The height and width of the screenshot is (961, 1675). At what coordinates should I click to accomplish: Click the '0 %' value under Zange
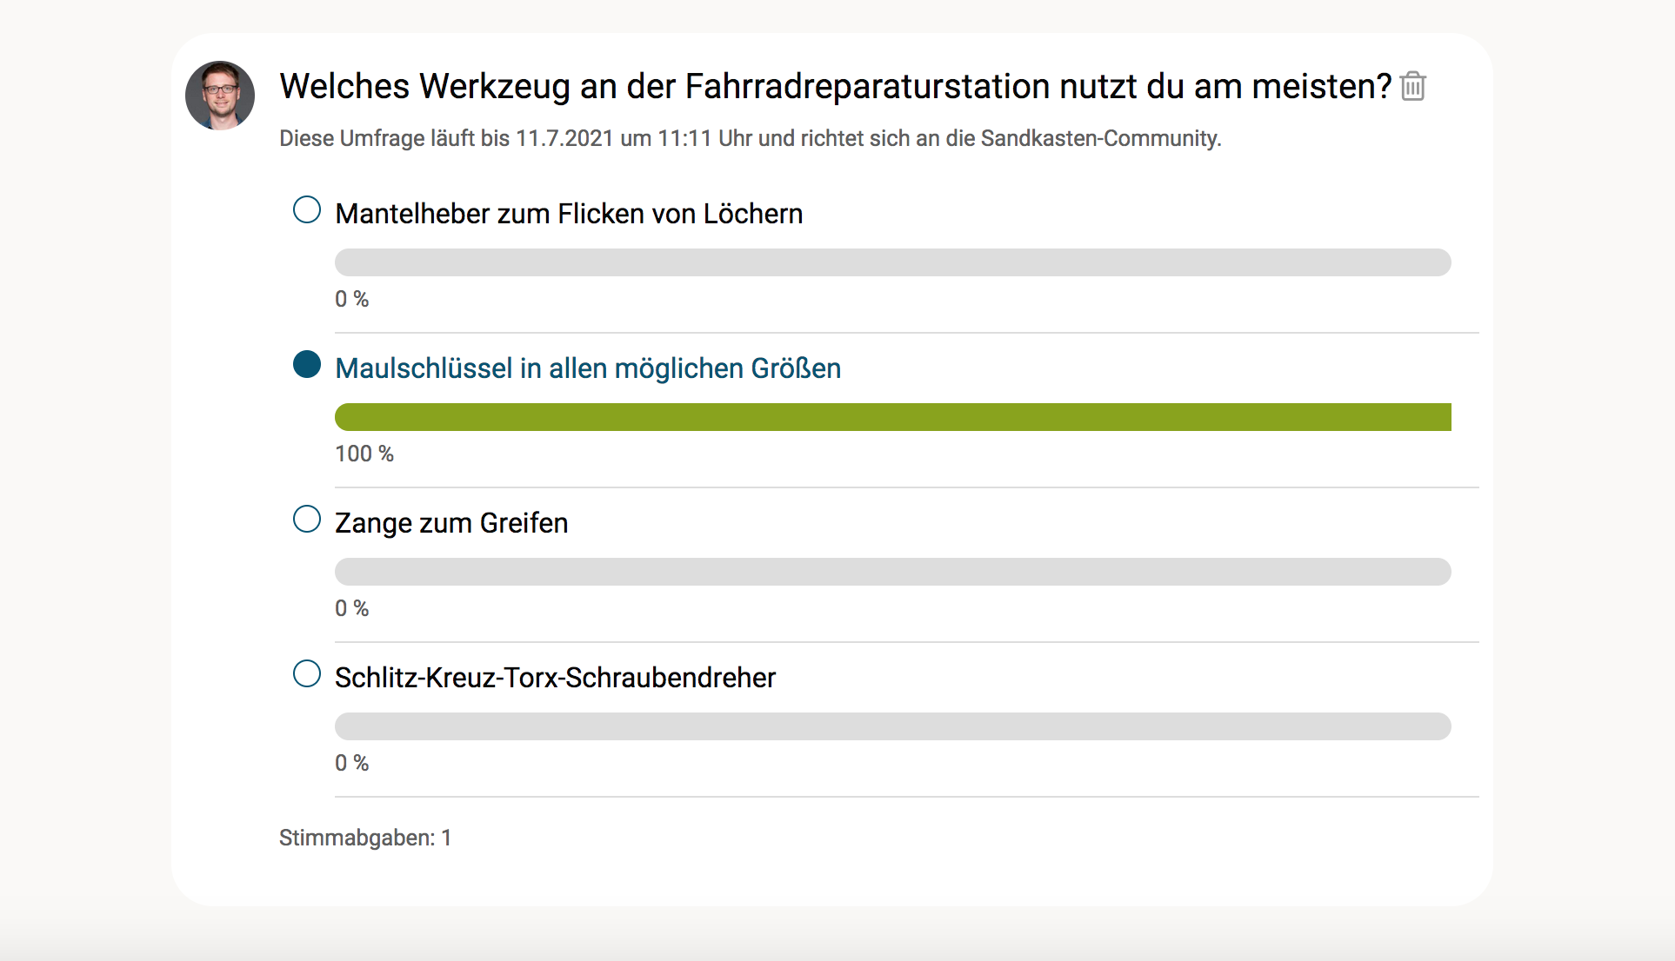[x=352, y=608]
